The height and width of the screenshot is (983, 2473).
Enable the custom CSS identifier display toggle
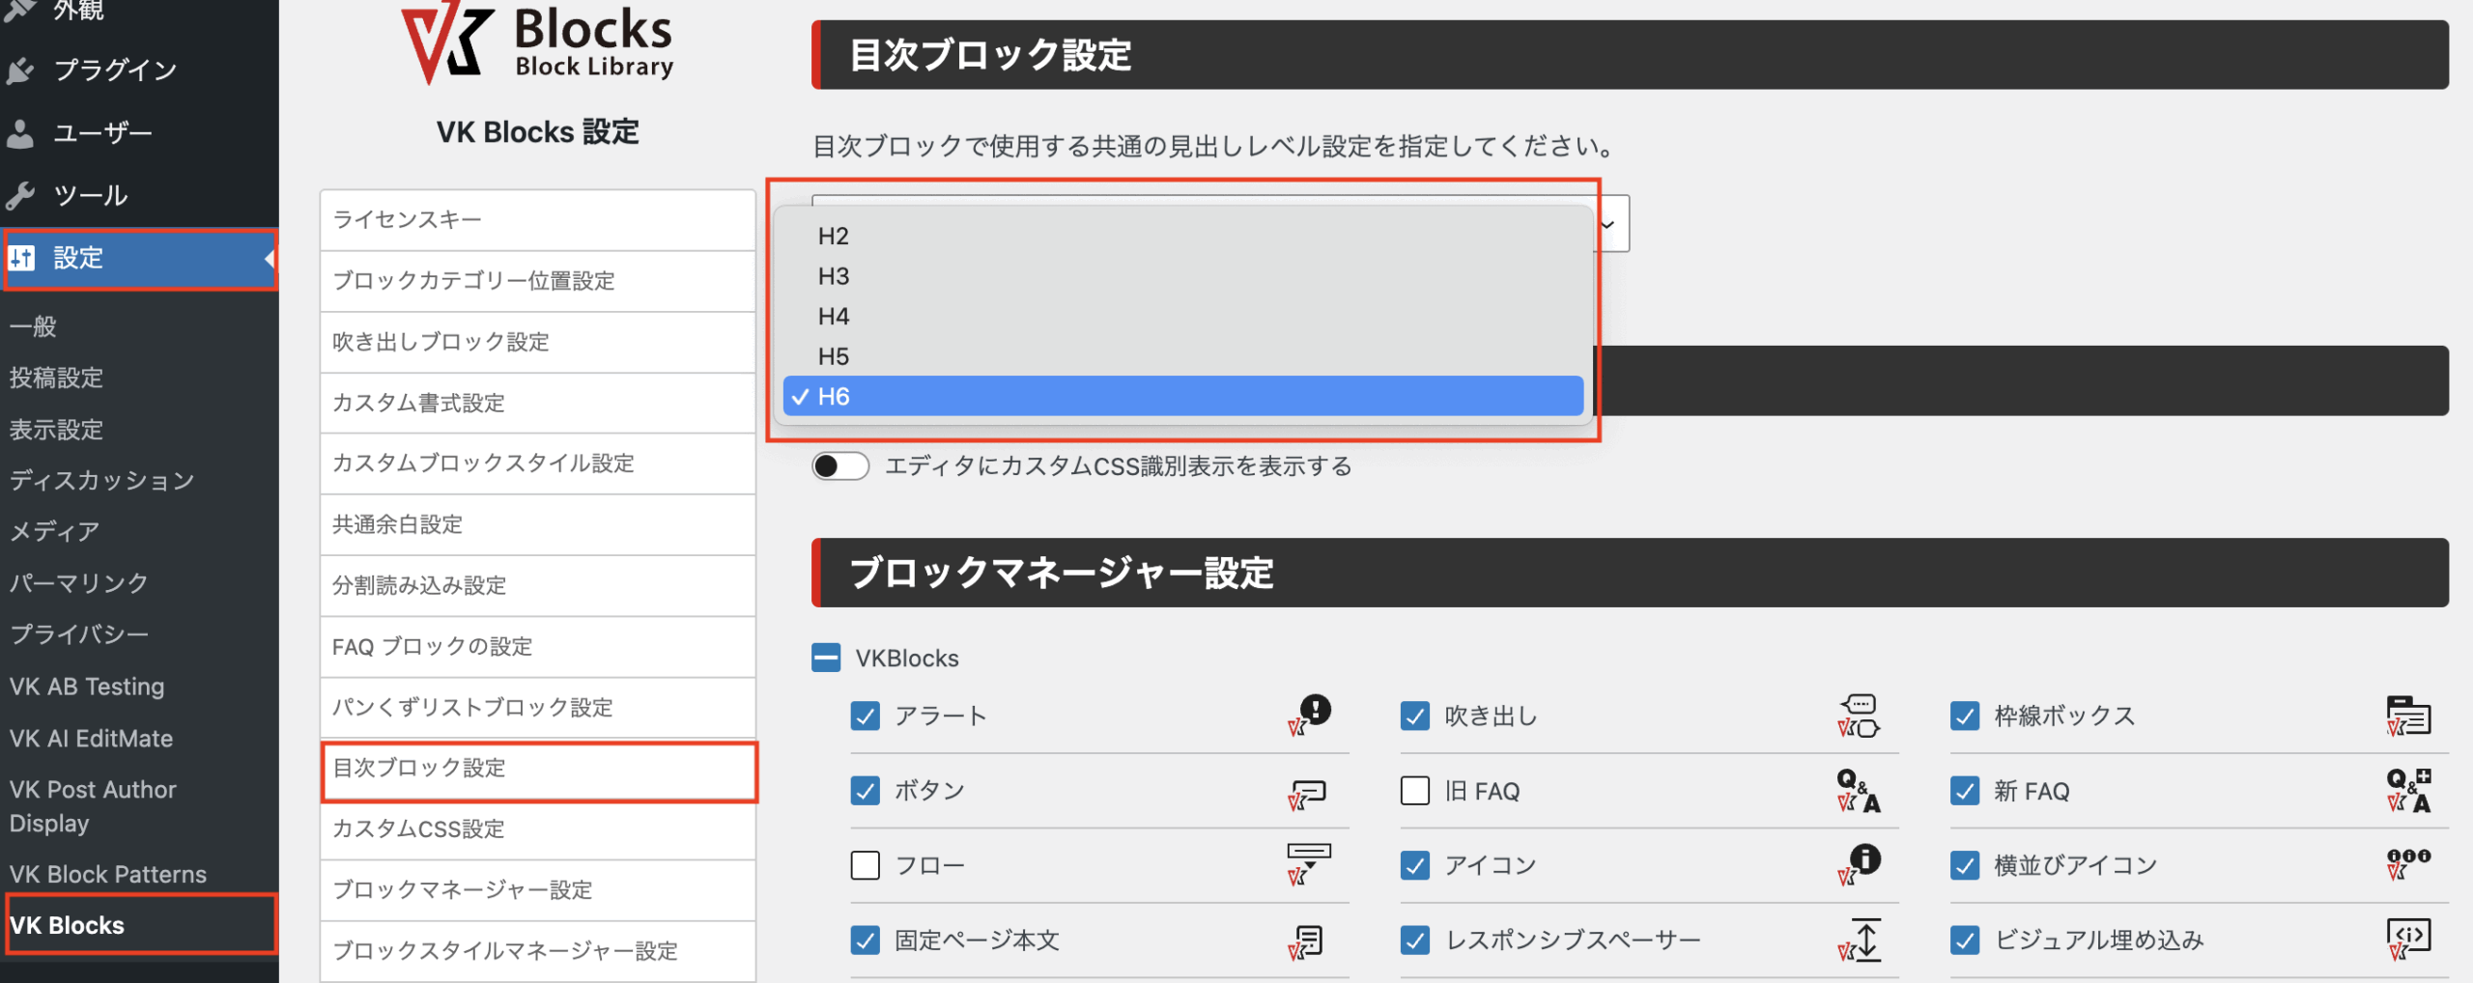click(839, 465)
